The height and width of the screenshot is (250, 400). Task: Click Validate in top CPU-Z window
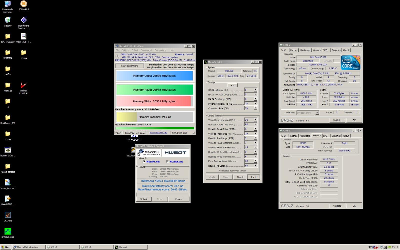pyautogui.click(x=337, y=120)
